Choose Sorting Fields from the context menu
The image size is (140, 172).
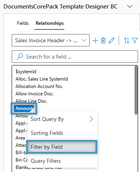click(x=62, y=133)
